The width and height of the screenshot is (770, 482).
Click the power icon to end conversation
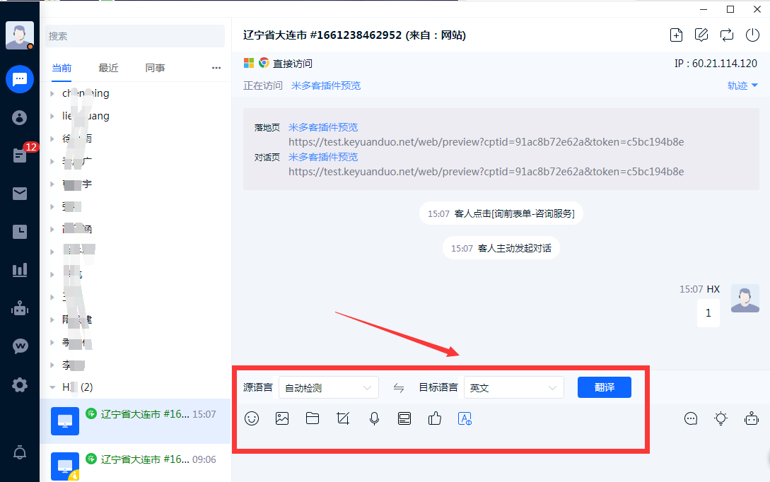click(x=752, y=35)
